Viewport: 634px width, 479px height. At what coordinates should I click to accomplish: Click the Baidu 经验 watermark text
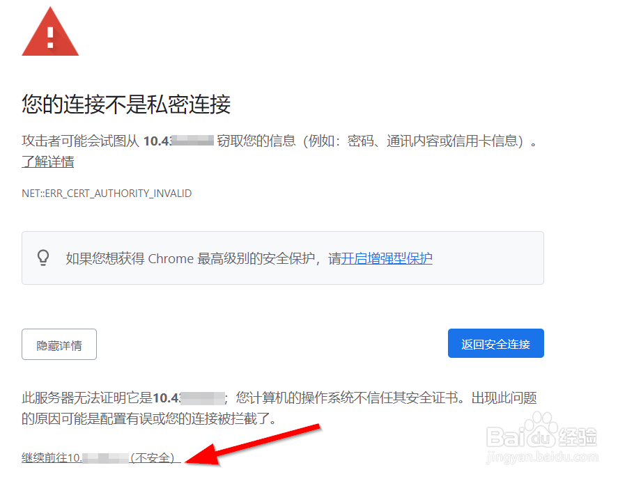click(542, 437)
